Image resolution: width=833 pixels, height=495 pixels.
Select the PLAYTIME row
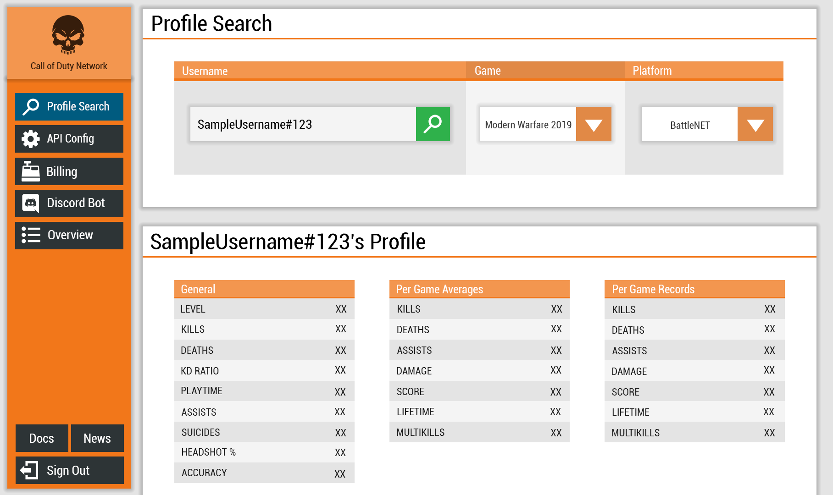click(264, 391)
